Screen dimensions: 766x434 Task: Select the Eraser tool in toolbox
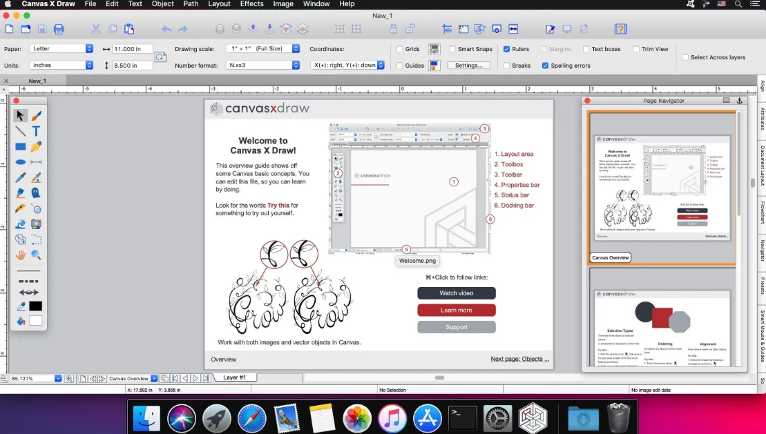click(20, 224)
